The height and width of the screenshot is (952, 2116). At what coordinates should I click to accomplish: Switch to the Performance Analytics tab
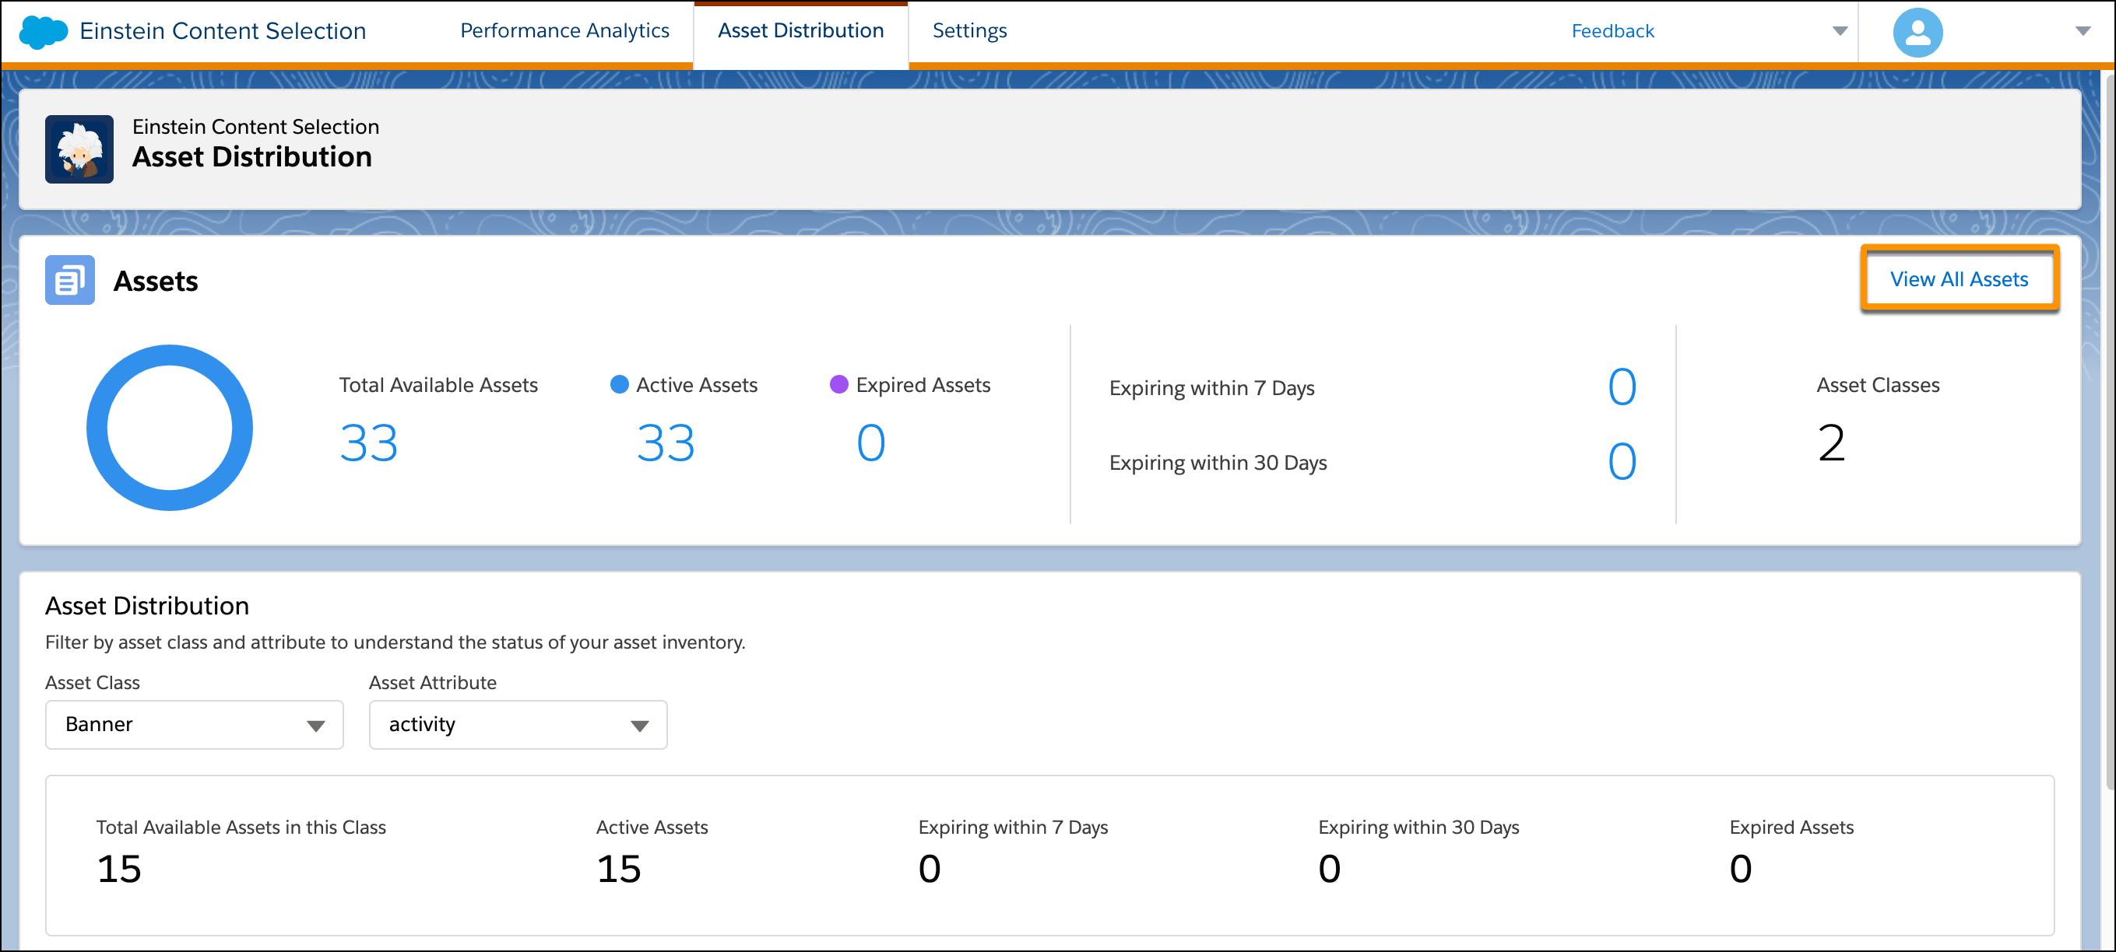click(x=565, y=30)
